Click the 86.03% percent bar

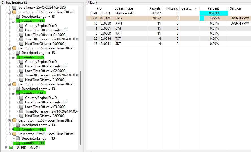[x=214, y=13]
